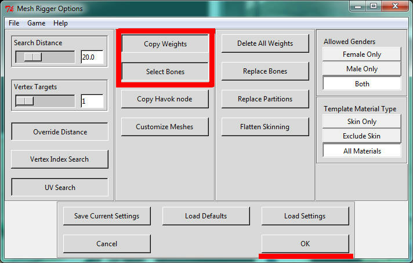
Task: Select Male Only gender
Action: point(362,69)
